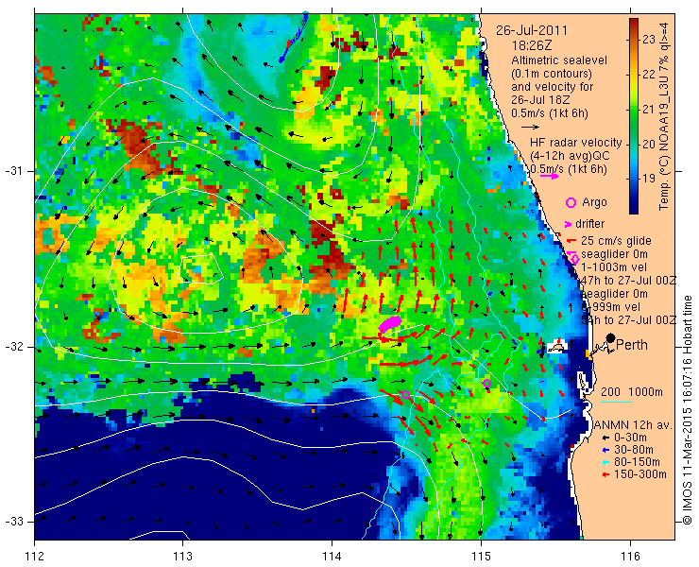The height and width of the screenshot is (567, 699).
Task: Click the latitude axis label -32
Action: click(13, 347)
